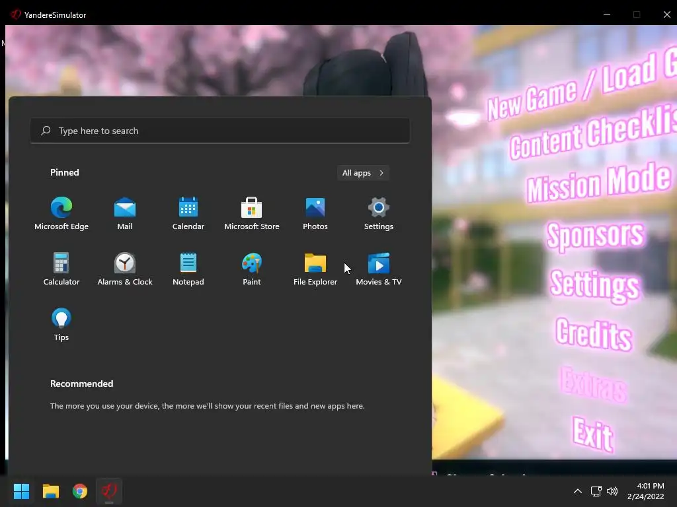The image size is (677, 507).
Task: Select Extras in the game menu
Action: (x=594, y=384)
